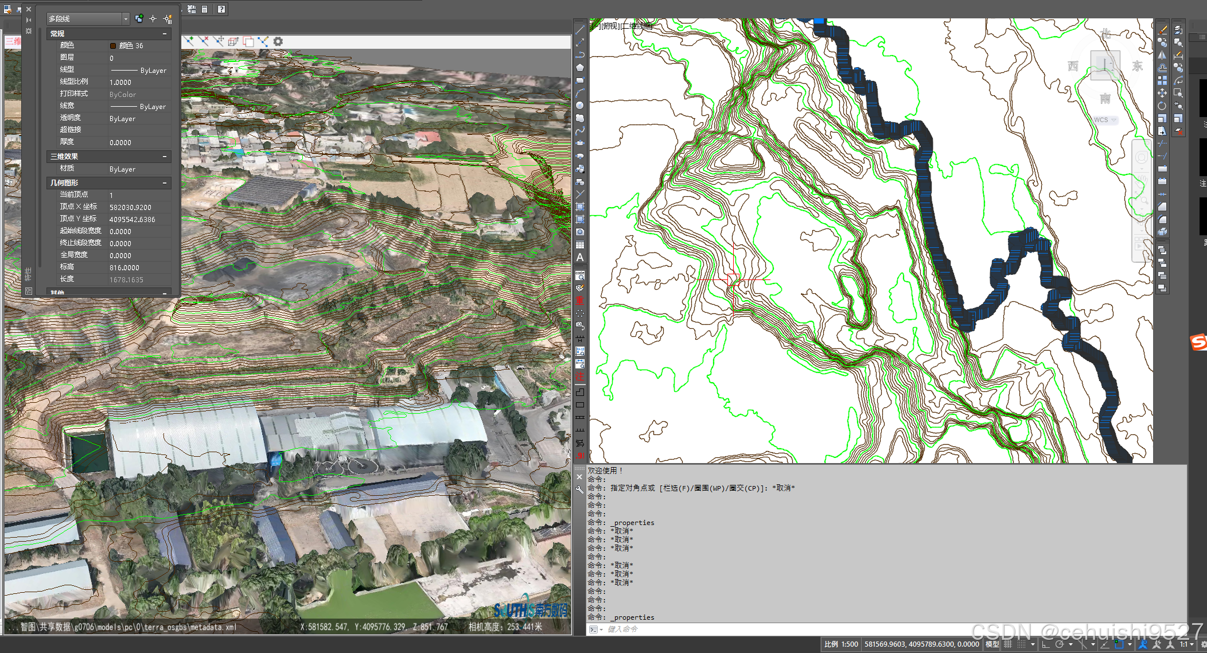Click the 西 direction on the view cube
This screenshot has width=1207, height=653.
(x=1073, y=66)
